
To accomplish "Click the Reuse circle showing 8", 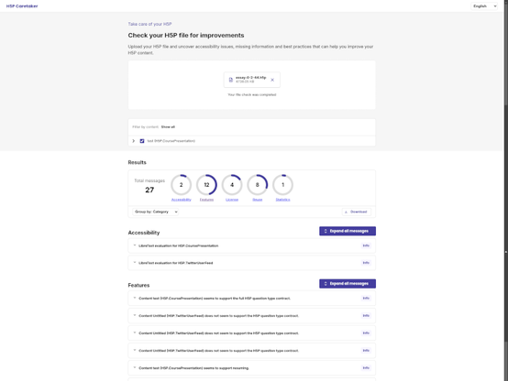I will click(258, 185).
